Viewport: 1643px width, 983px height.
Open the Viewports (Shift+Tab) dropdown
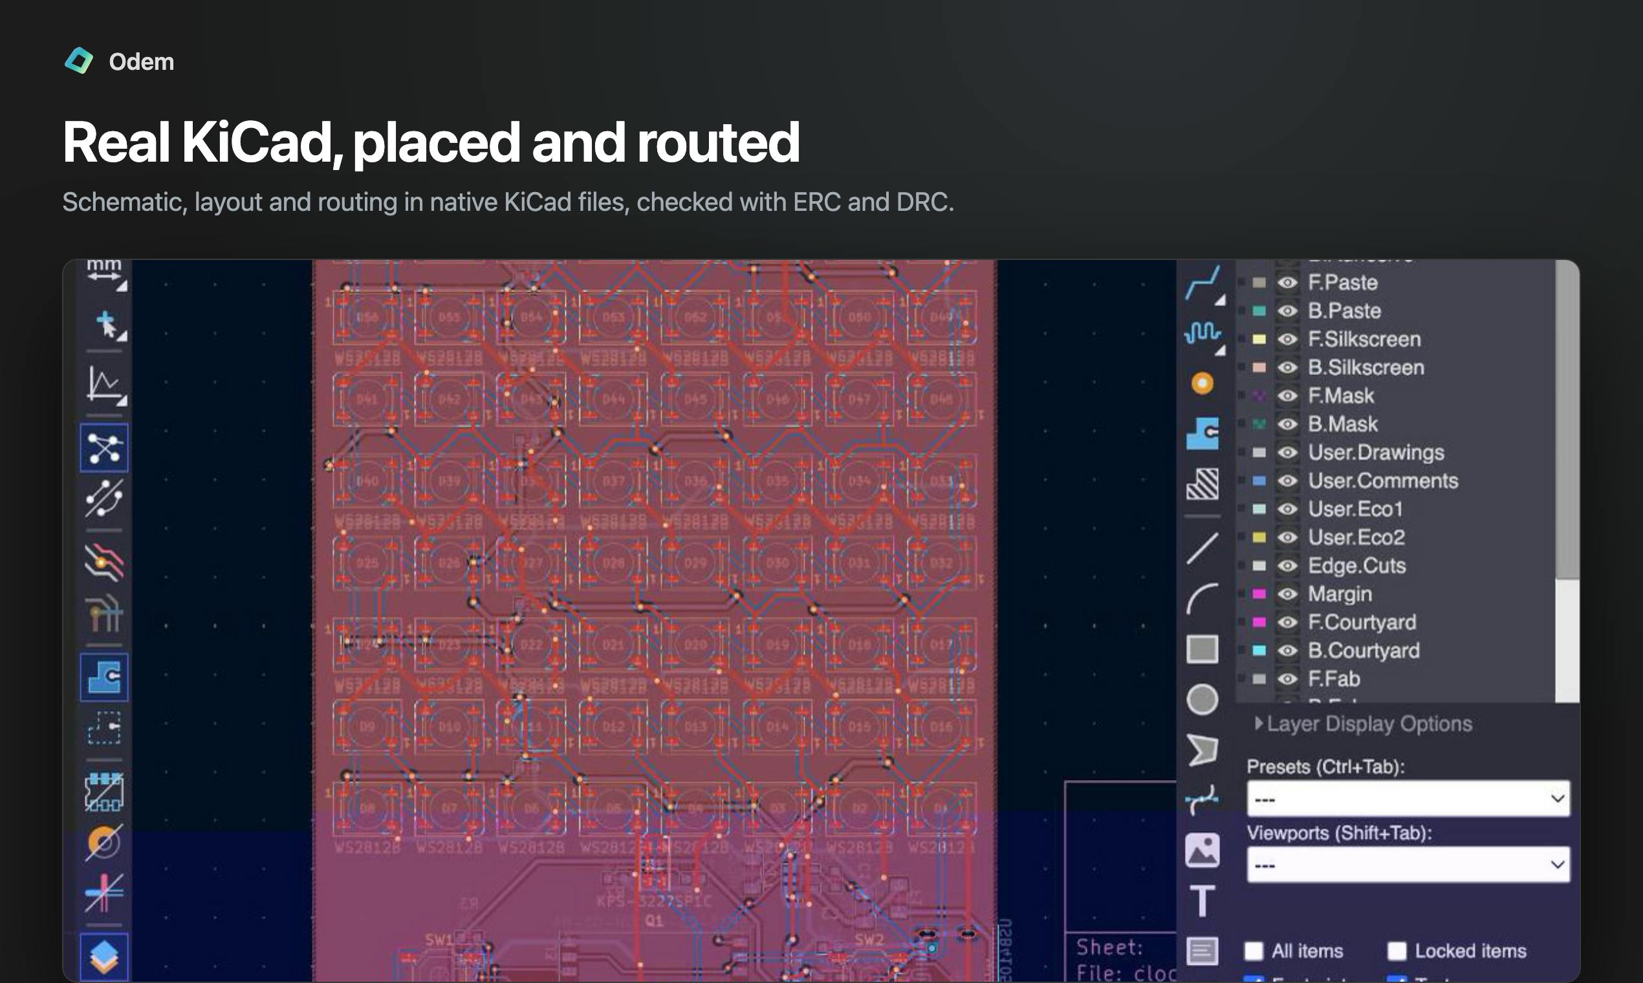[x=1408, y=865]
